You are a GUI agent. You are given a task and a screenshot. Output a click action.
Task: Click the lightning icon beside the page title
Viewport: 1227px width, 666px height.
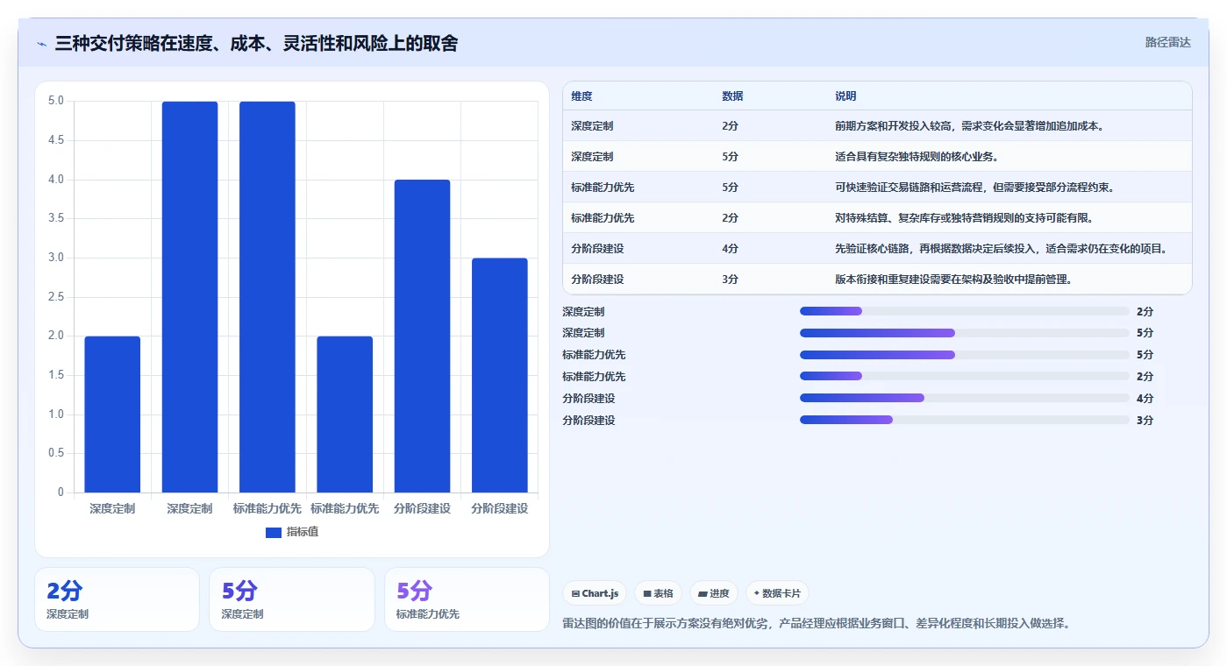pyautogui.click(x=42, y=44)
